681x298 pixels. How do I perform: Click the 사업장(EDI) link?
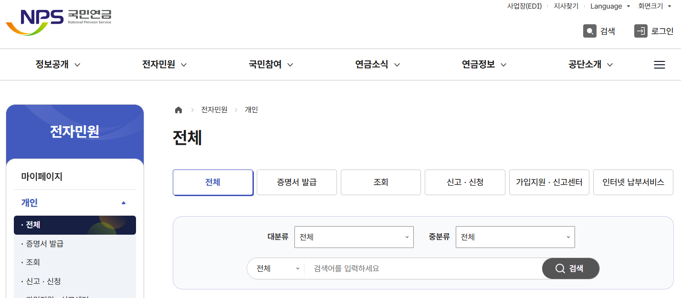pos(524,6)
